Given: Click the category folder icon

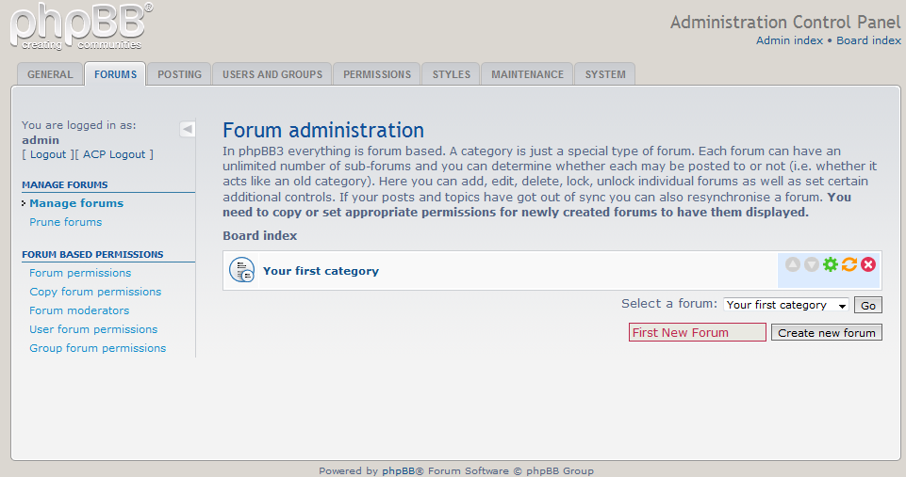Looking at the screenshot, I should [241, 270].
